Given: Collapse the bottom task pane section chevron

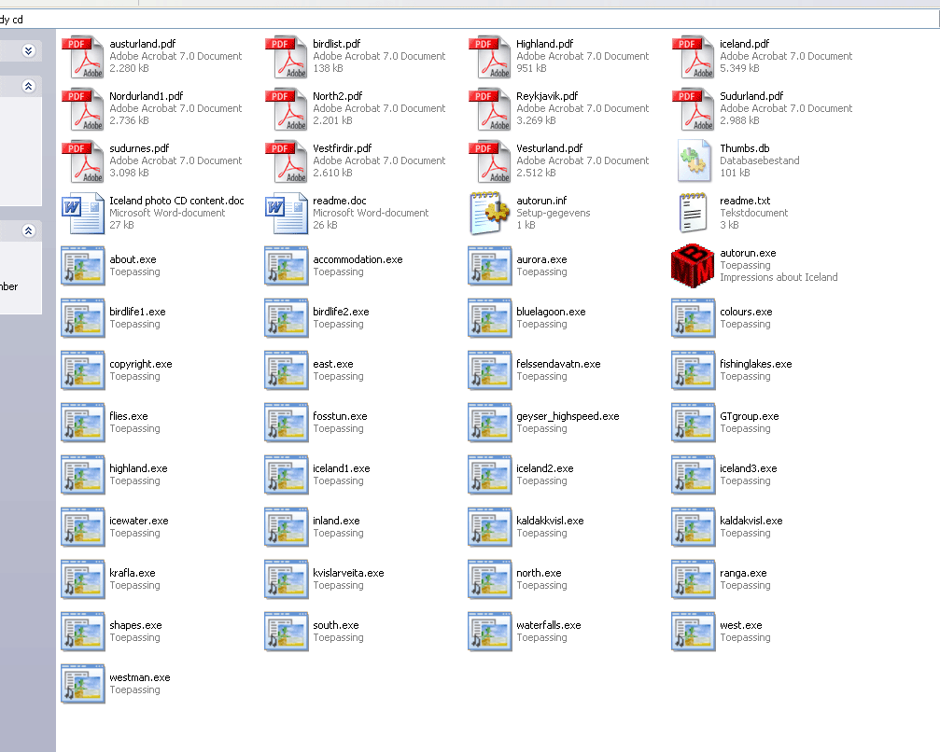Looking at the screenshot, I should (x=28, y=230).
